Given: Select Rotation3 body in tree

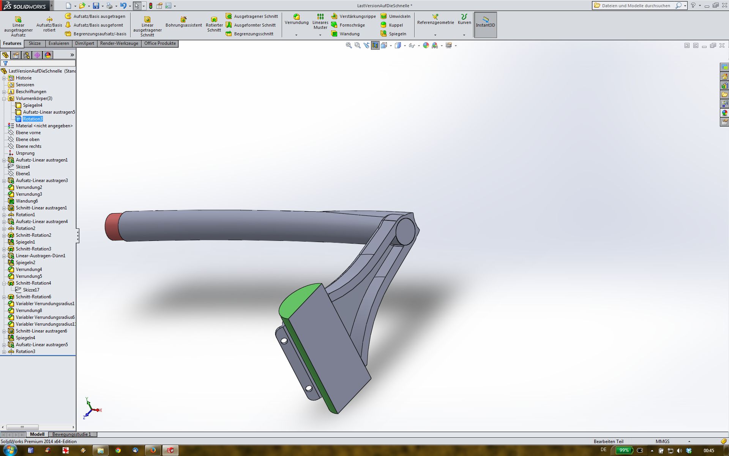Looking at the screenshot, I should 33,119.
